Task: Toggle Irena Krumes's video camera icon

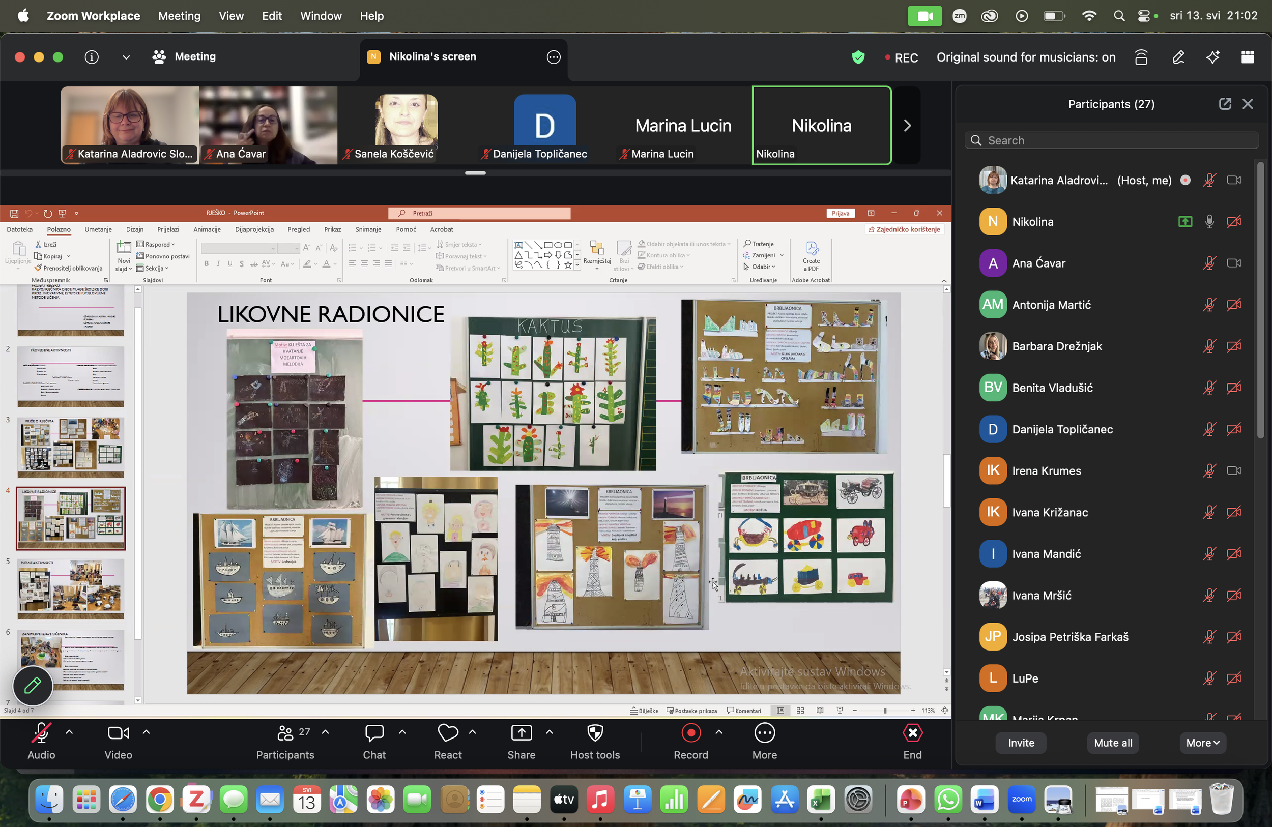Action: [1233, 470]
